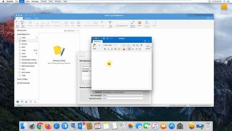Click the numbered list icon

(x=129, y=45)
